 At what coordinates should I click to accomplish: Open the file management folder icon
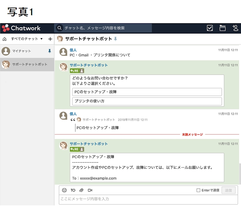pyautogui.click(x=223, y=28)
